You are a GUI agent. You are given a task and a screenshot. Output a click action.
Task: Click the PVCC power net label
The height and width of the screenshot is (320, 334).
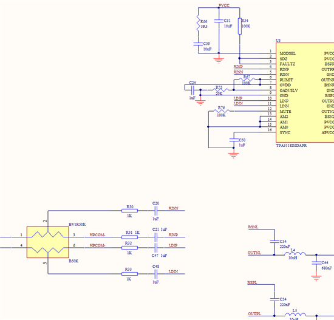point(224,5)
